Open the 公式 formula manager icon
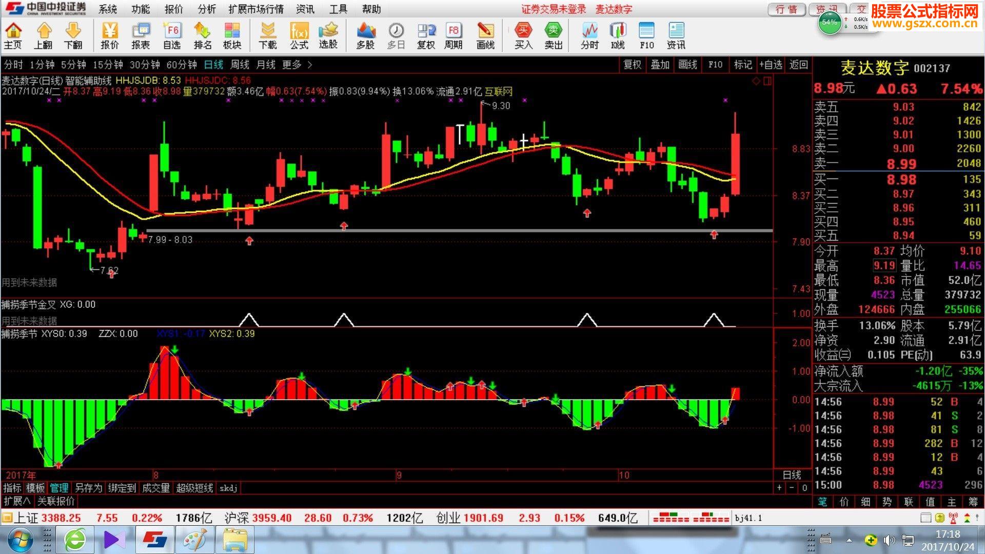Viewport: 985px width, 554px height. tap(299, 36)
